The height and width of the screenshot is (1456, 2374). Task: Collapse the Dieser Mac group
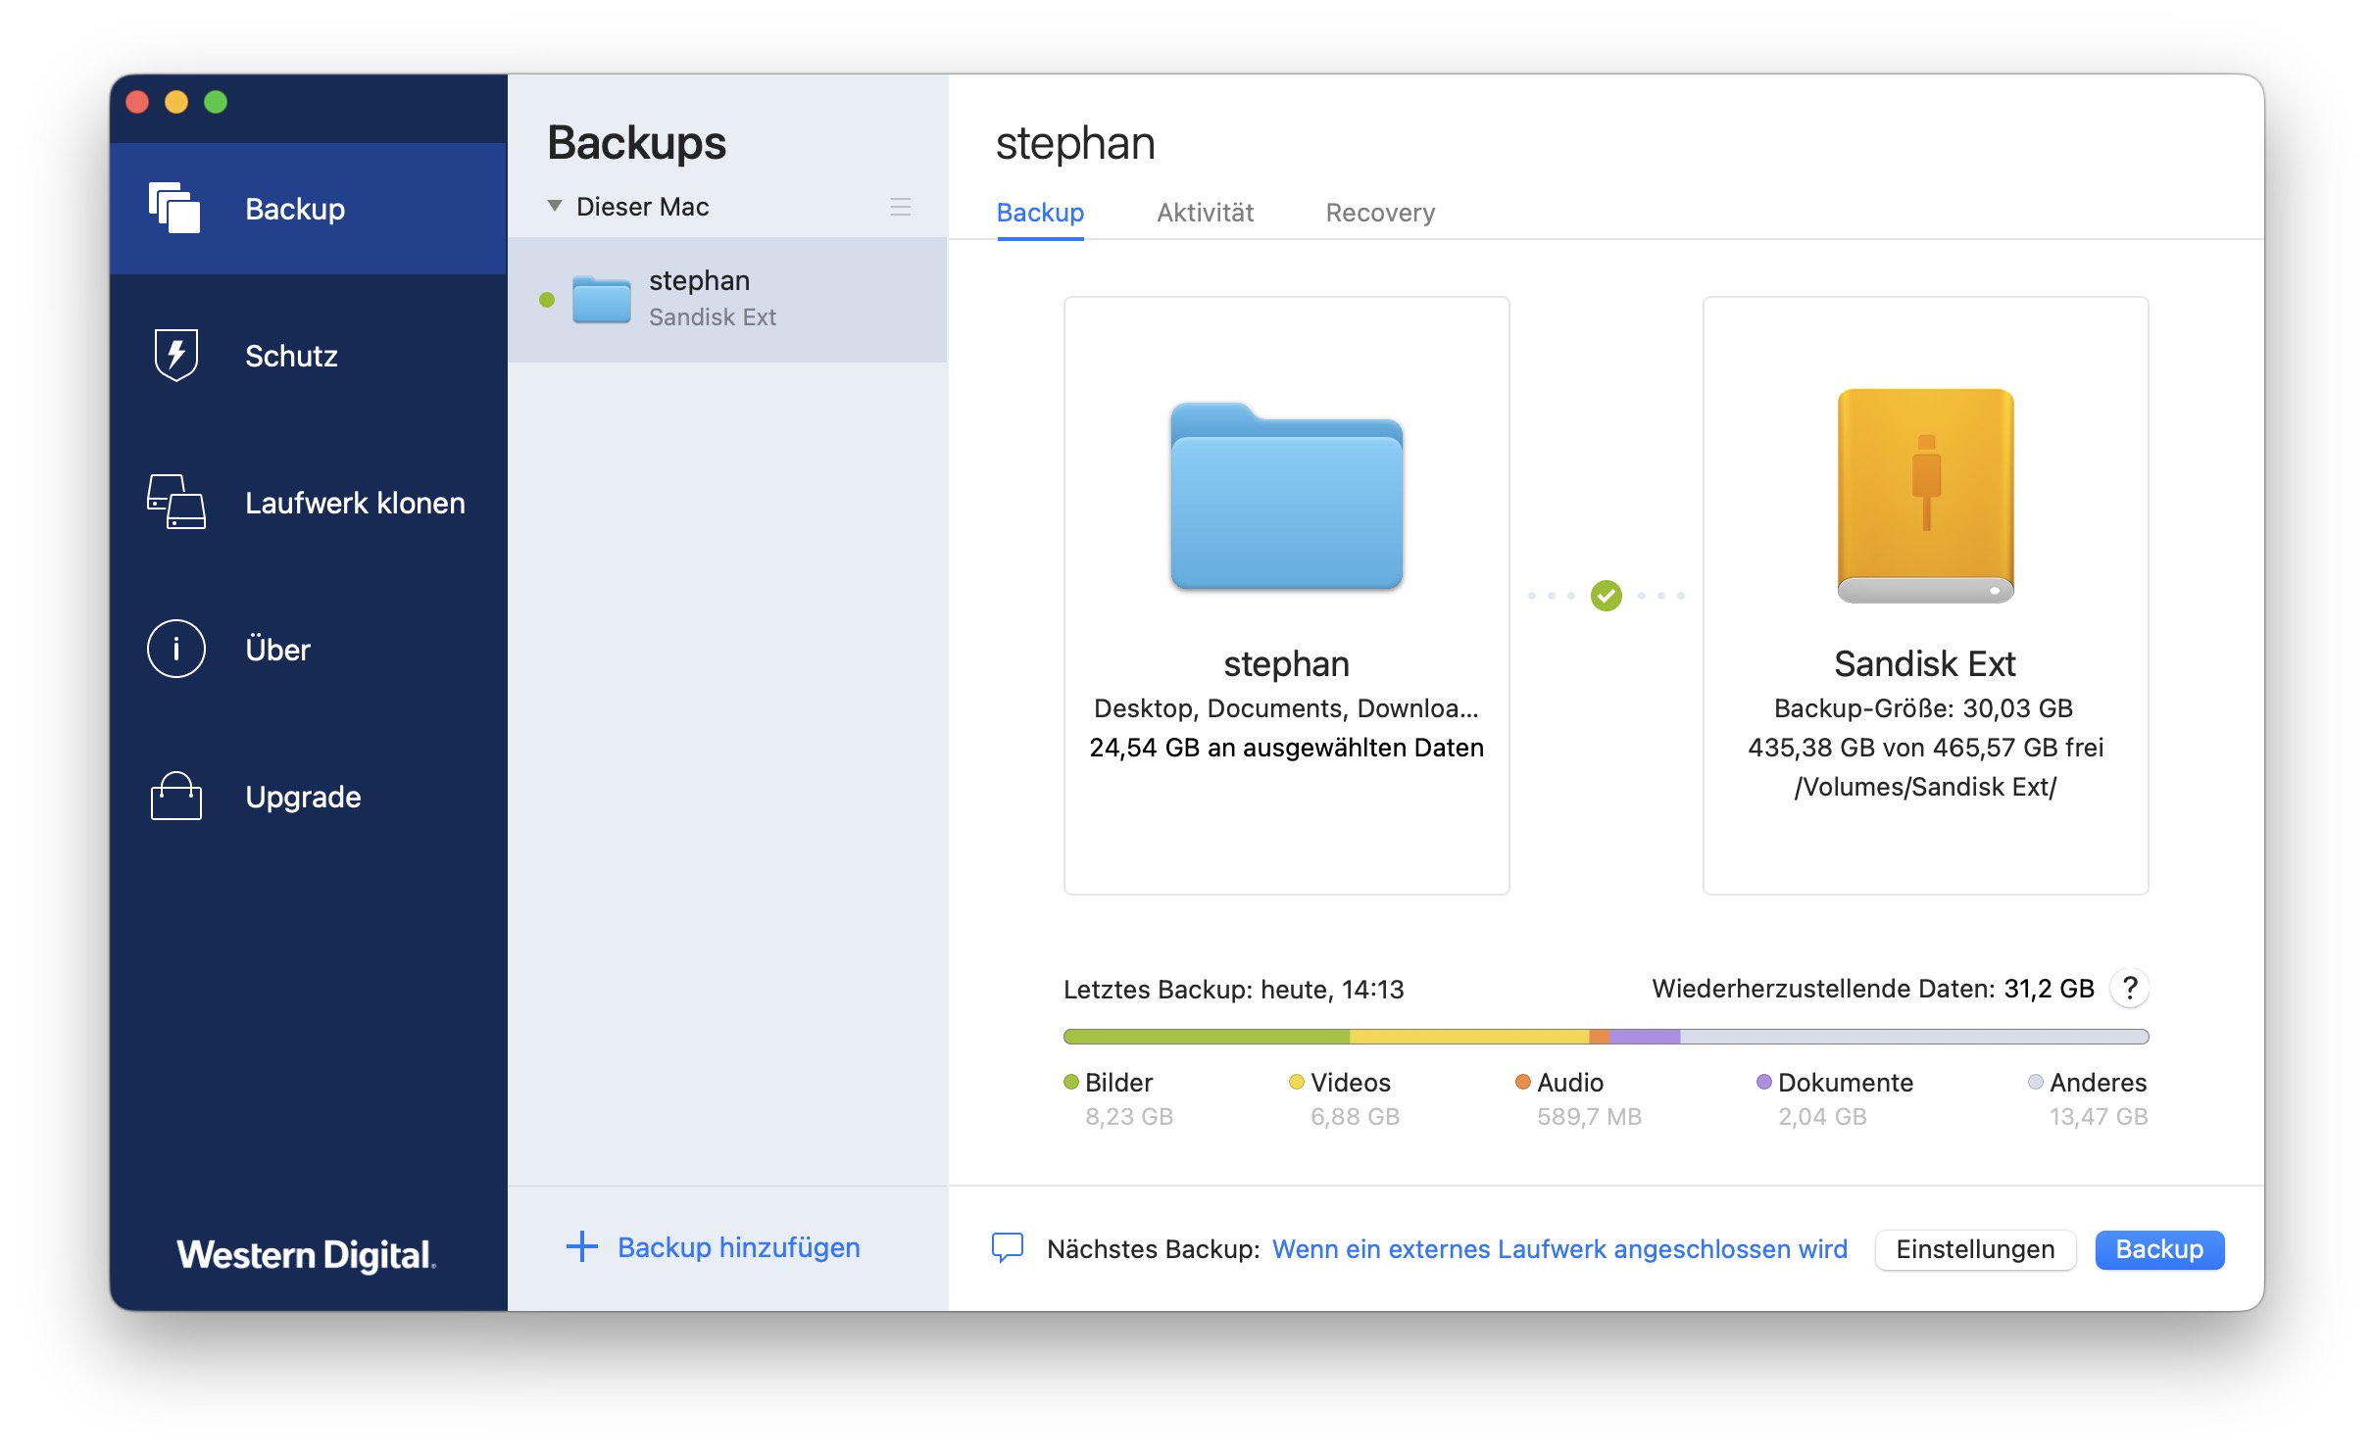555,207
